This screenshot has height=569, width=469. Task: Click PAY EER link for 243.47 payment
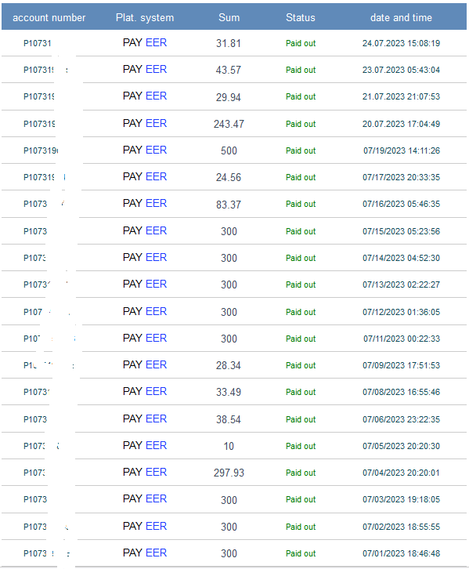point(145,123)
